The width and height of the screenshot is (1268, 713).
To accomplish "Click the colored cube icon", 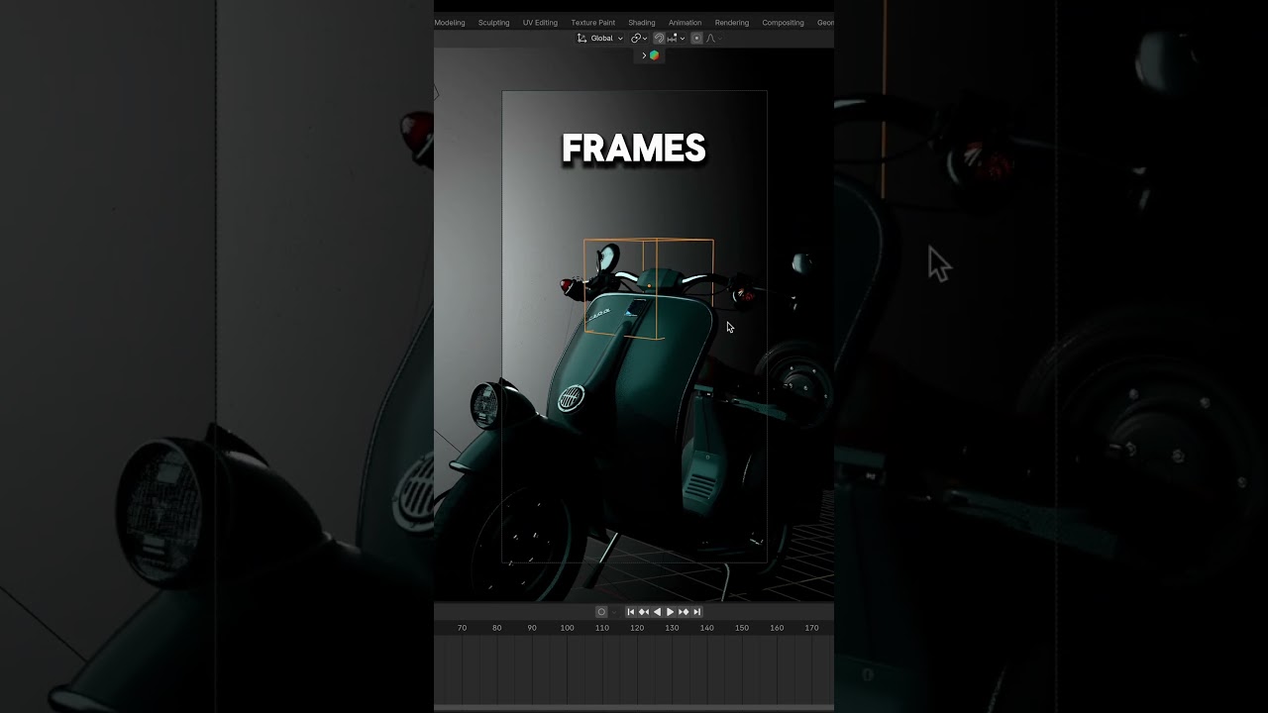I will [655, 55].
